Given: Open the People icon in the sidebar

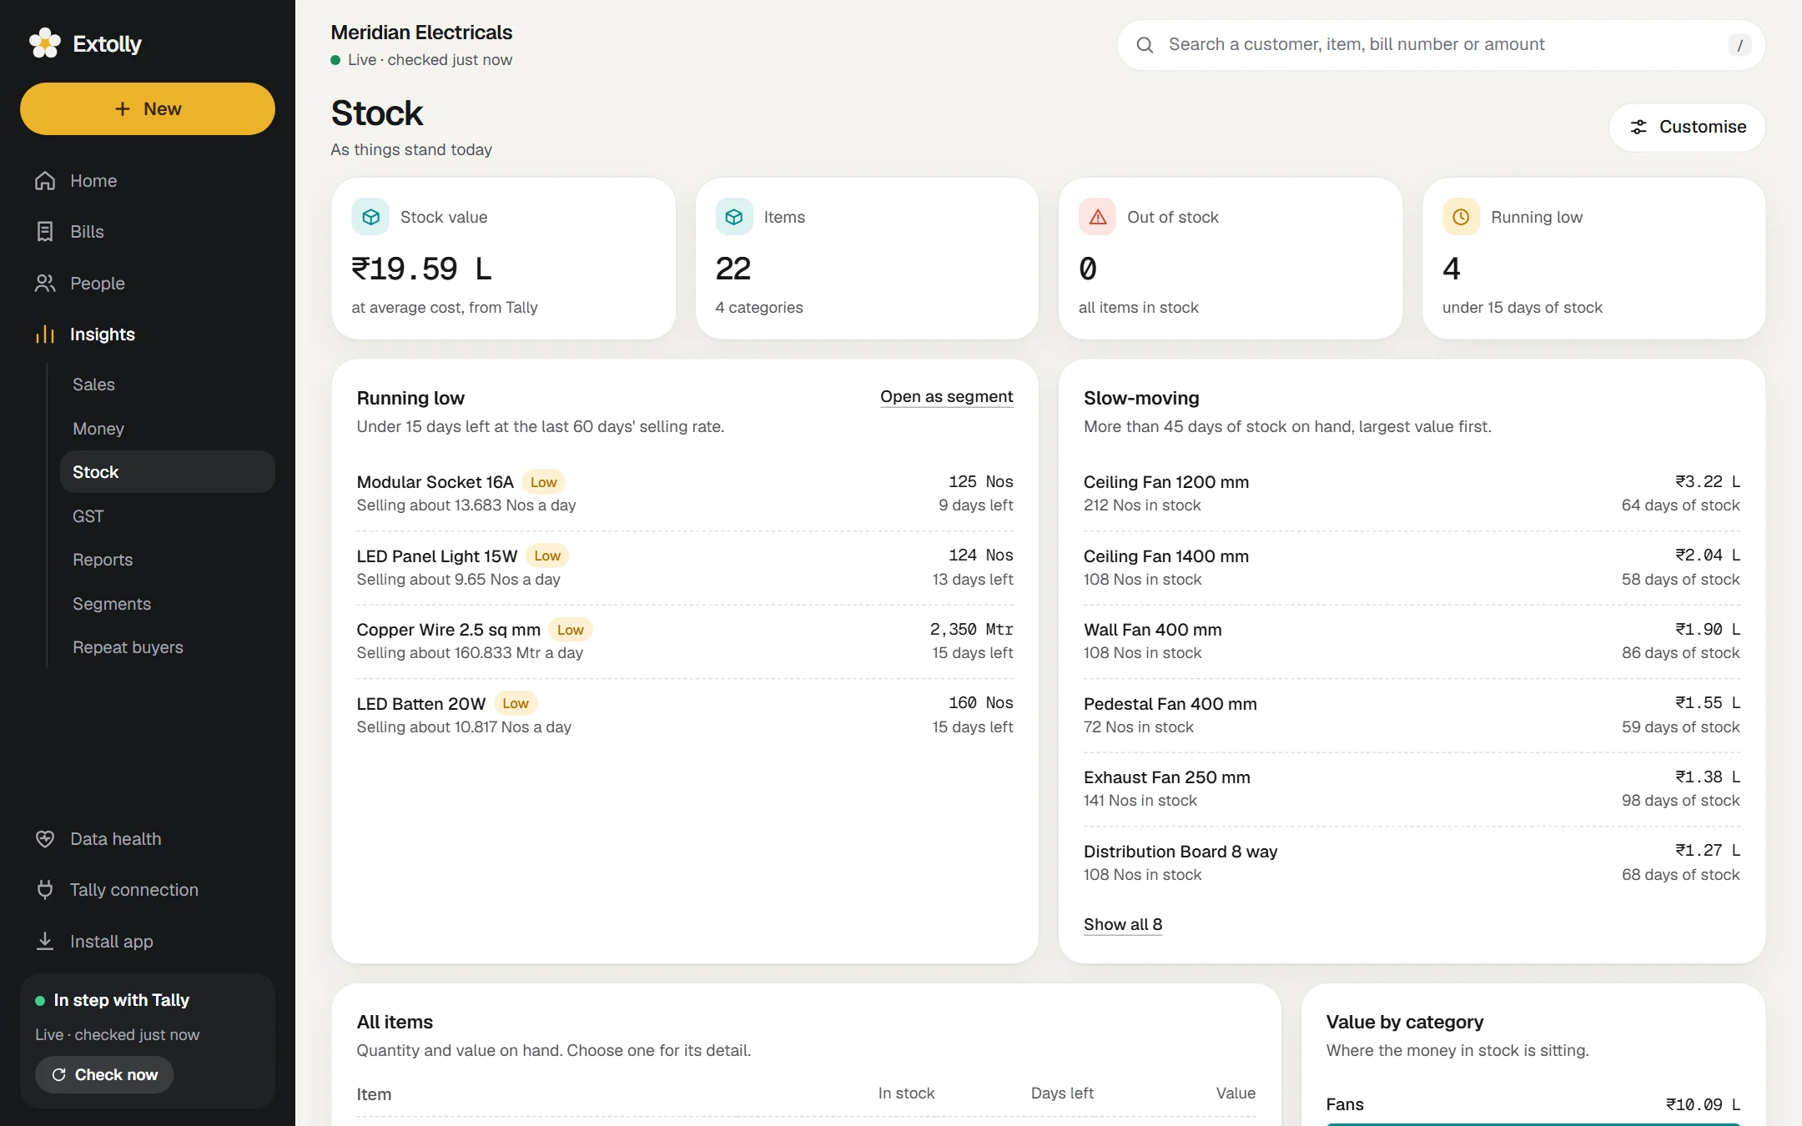Looking at the screenshot, I should [45, 284].
